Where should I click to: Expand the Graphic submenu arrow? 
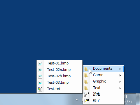[x=120, y=82]
